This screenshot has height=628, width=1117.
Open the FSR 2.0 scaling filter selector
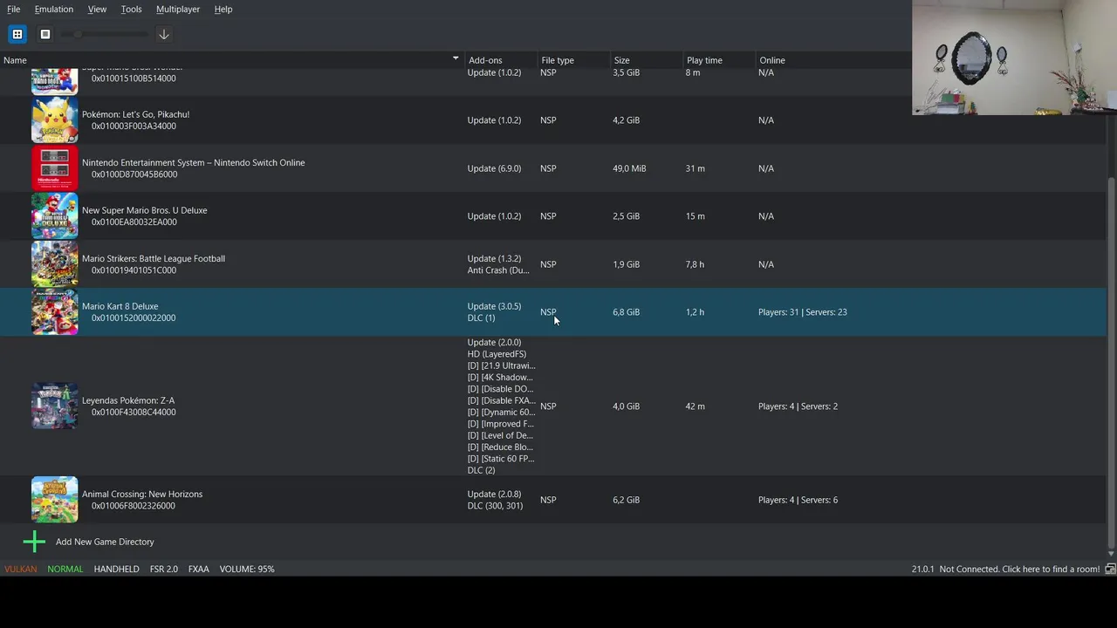click(163, 569)
